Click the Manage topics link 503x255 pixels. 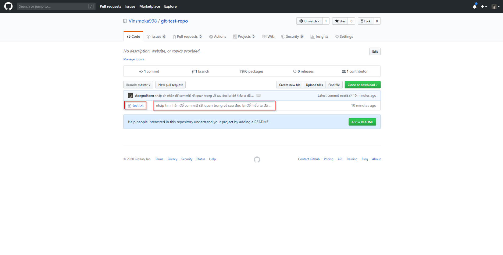pyautogui.click(x=134, y=59)
